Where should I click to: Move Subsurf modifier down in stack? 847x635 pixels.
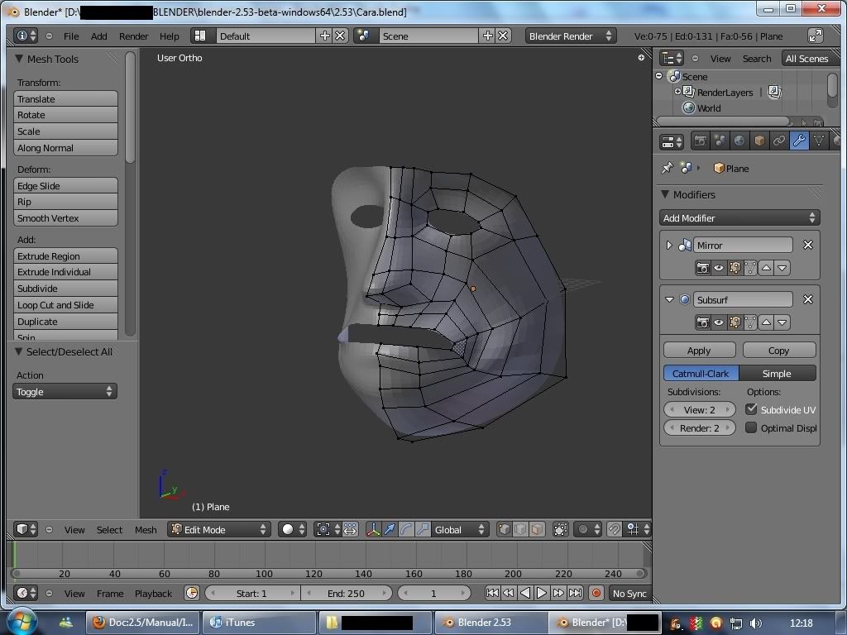[x=782, y=322]
